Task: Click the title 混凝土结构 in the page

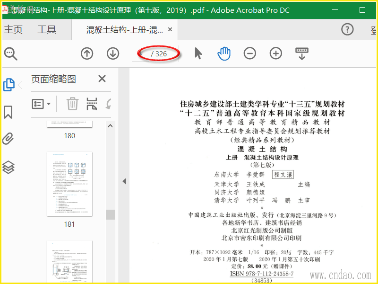Action: pyautogui.click(x=262, y=149)
